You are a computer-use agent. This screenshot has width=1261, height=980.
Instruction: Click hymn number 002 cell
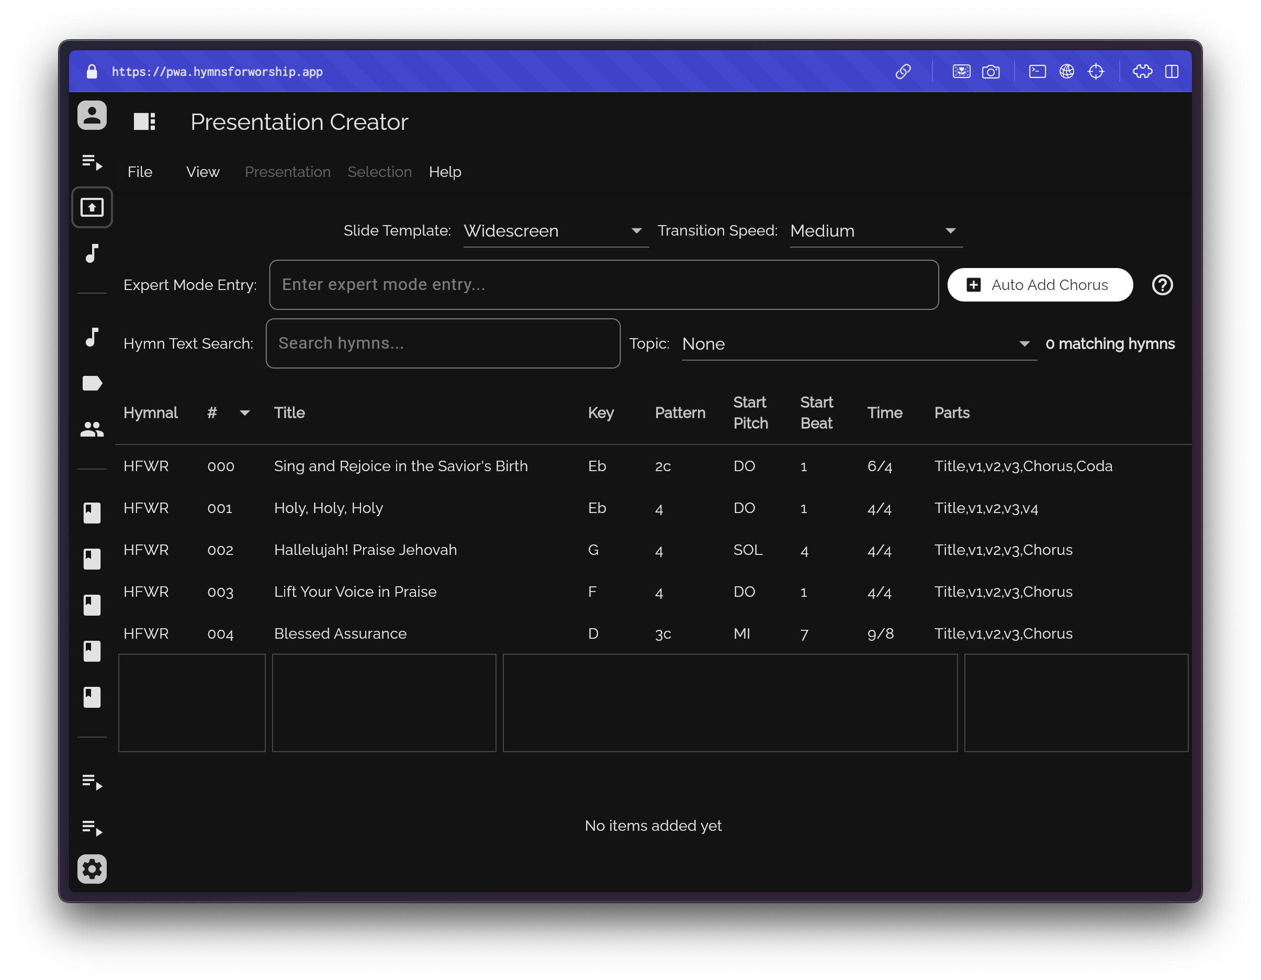pyautogui.click(x=220, y=550)
